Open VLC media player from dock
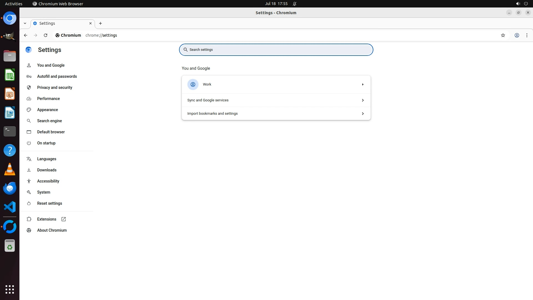The image size is (533, 300). [x=10, y=169]
